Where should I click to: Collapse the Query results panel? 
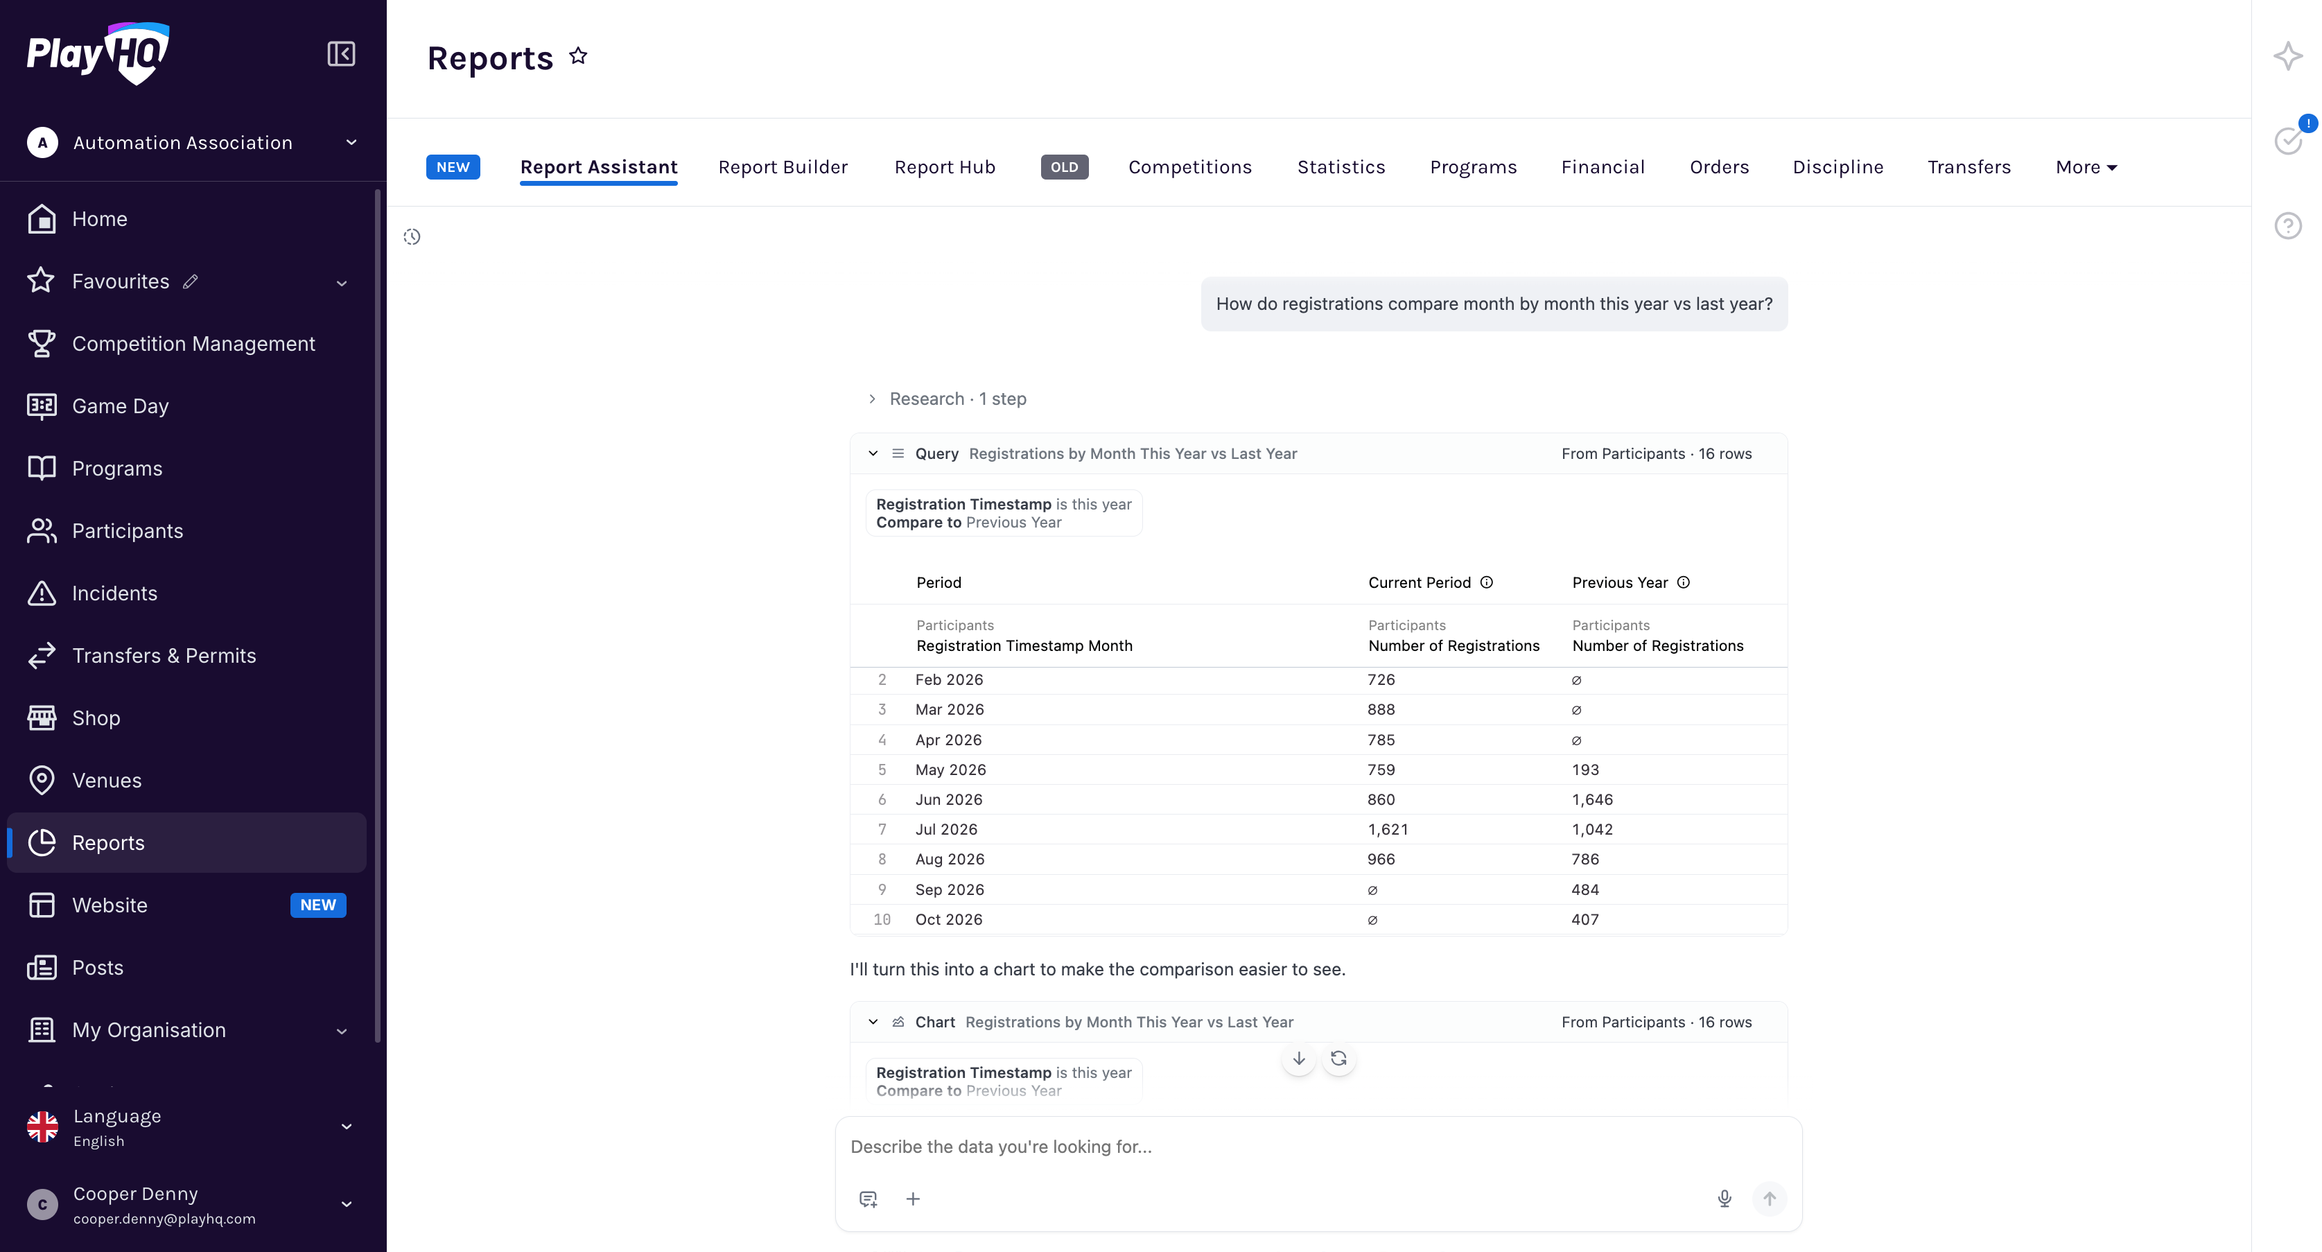[873, 453]
